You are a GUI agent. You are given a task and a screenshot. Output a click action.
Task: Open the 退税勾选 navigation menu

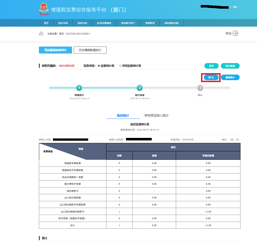82,23
